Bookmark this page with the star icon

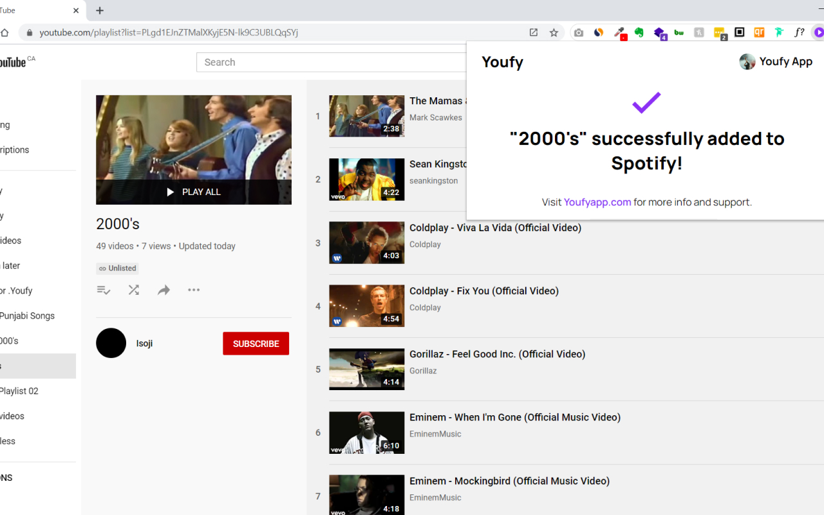(554, 32)
